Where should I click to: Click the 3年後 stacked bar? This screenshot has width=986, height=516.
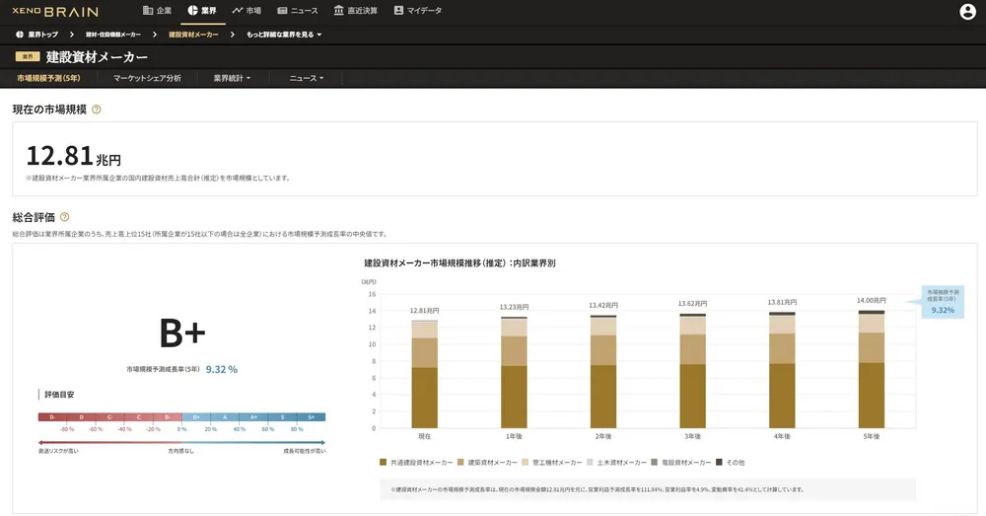coord(692,371)
